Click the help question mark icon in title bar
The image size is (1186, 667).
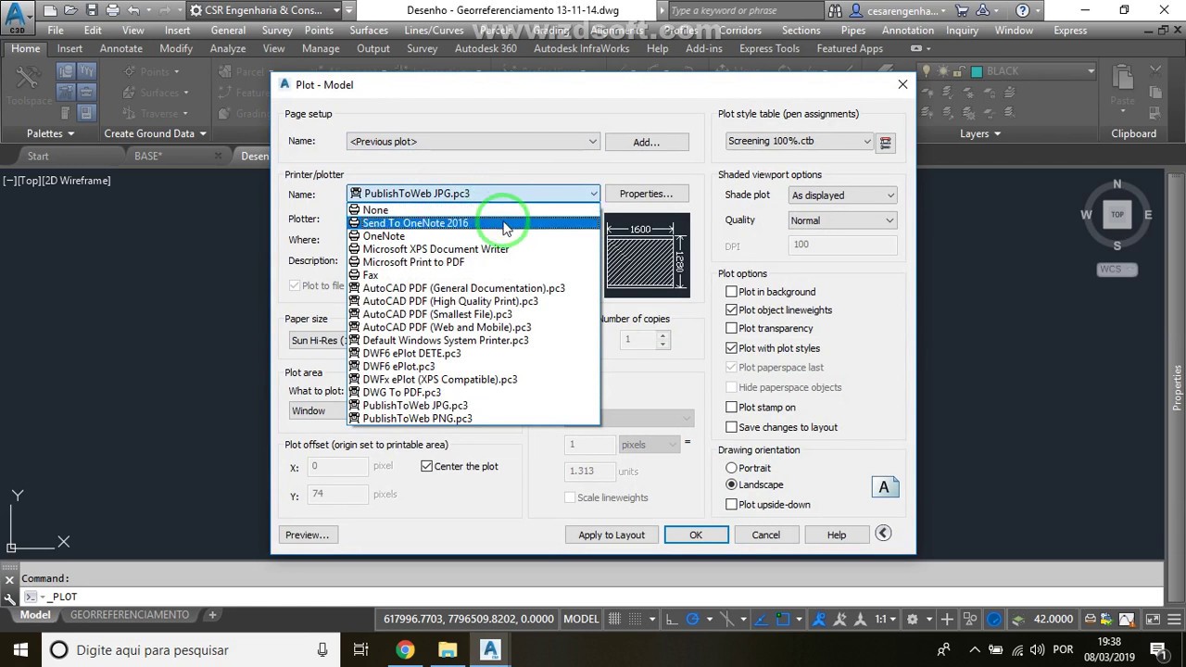(x=1022, y=11)
